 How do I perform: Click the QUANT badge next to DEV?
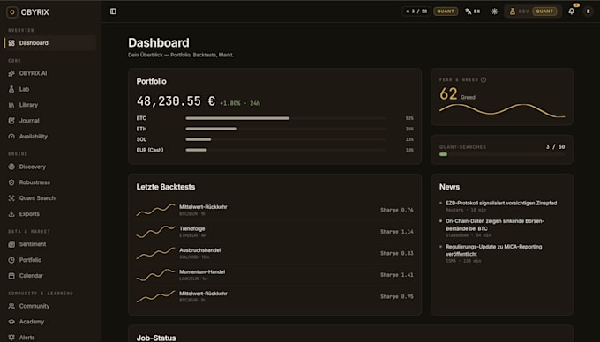pos(544,11)
